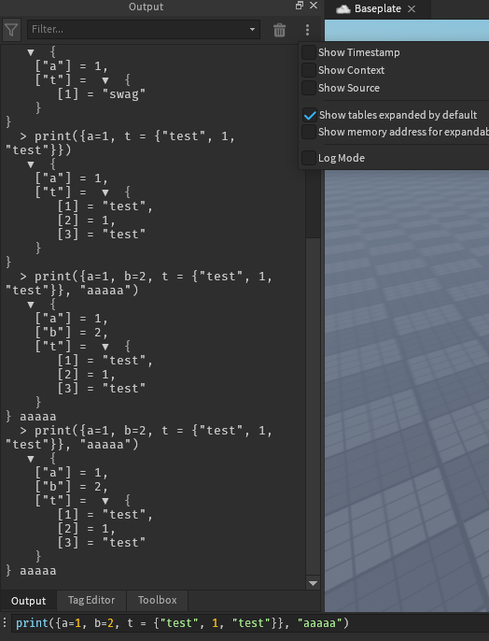Screen dimensions: 489x641
Task: Uncheck Show tables expanded by default
Action: 310,115
